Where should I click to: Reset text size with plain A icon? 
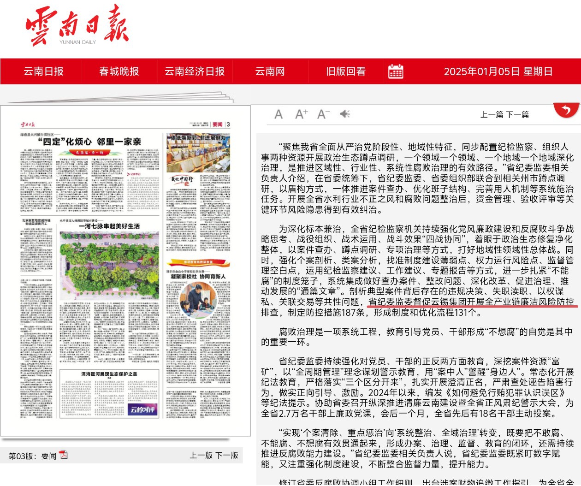(x=279, y=114)
